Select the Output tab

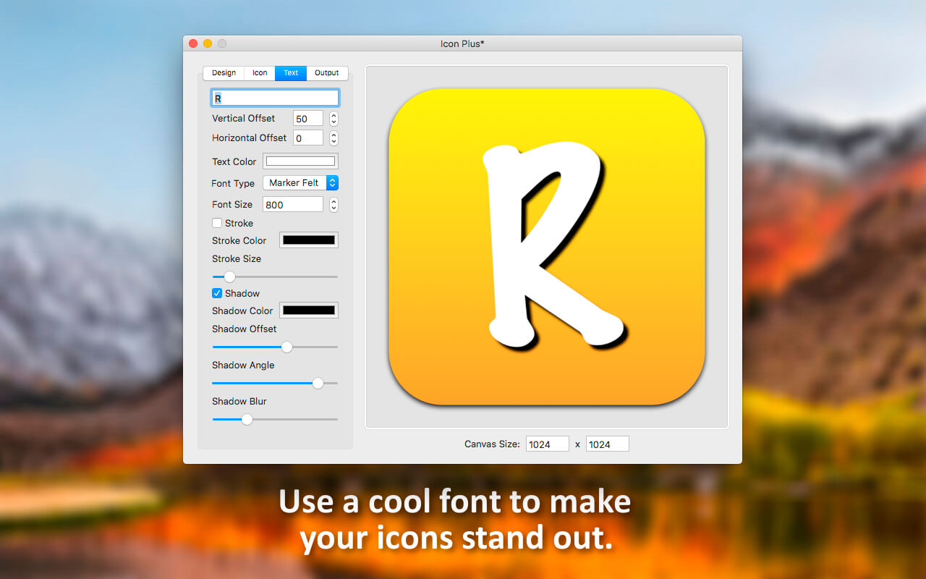pyautogui.click(x=327, y=73)
